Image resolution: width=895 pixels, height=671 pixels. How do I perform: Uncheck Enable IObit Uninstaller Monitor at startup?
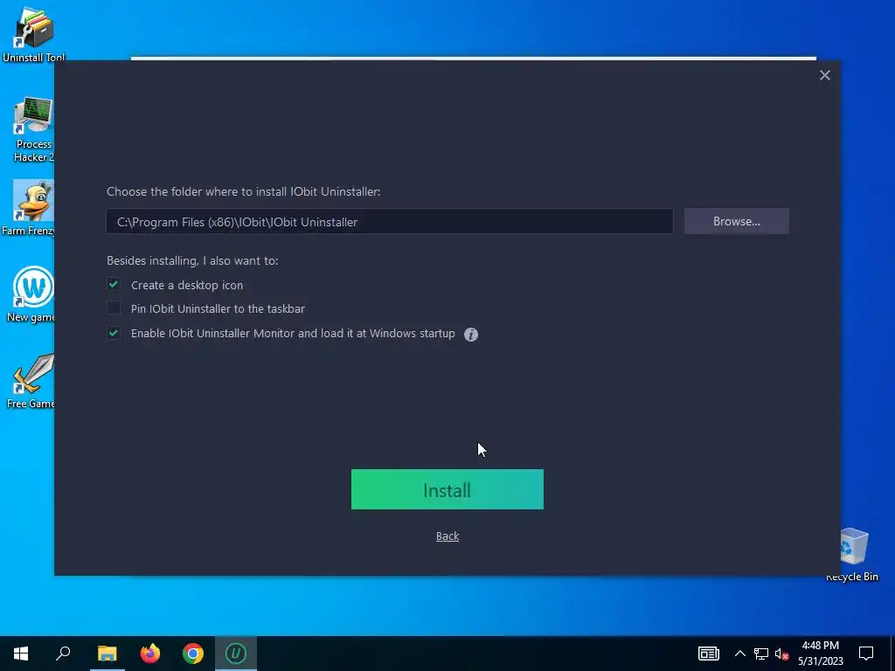pyautogui.click(x=114, y=333)
